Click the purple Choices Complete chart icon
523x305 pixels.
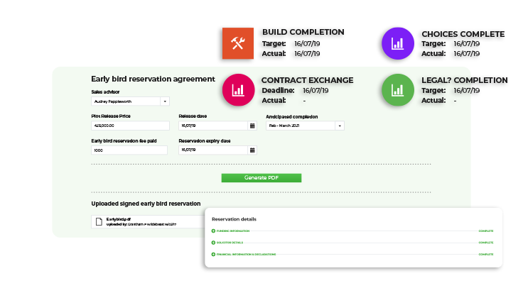[399, 43]
